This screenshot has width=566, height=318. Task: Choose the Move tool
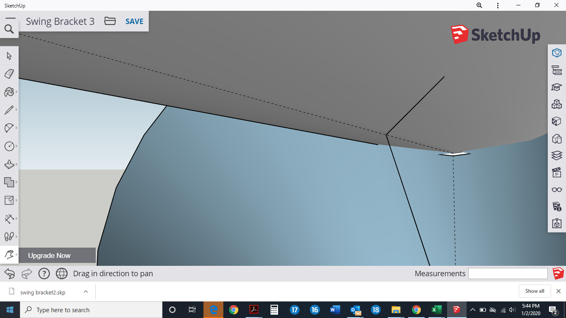pyautogui.click(x=9, y=182)
